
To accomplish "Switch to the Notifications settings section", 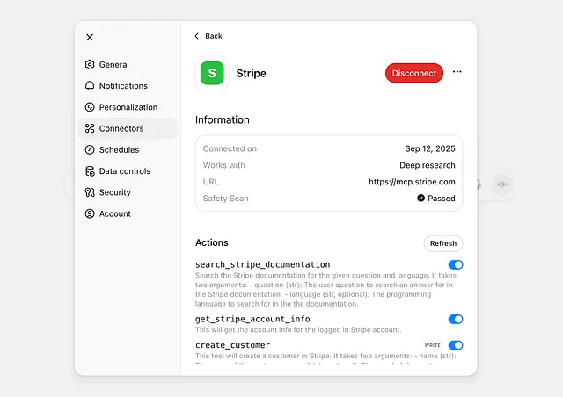I will click(x=123, y=86).
